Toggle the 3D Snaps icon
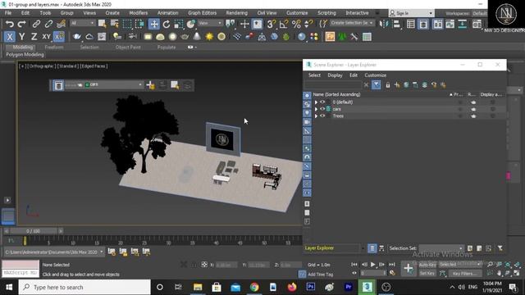525x295 pixels. click(x=272, y=24)
